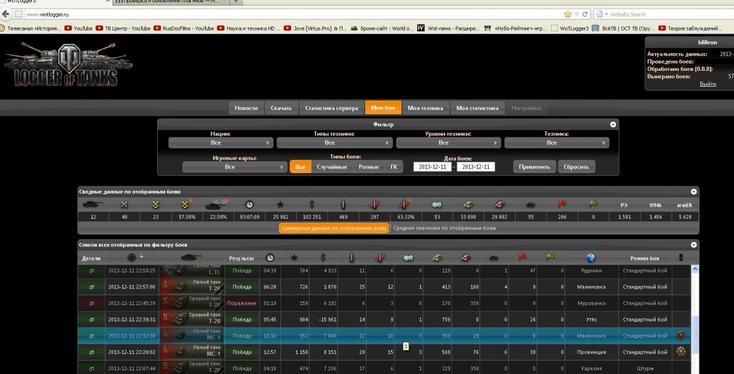
Task: Open the Статистика сервера tab
Action: coord(332,108)
